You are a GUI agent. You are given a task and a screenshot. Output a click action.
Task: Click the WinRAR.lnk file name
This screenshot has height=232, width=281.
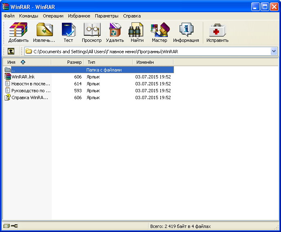pyautogui.click(x=23, y=77)
